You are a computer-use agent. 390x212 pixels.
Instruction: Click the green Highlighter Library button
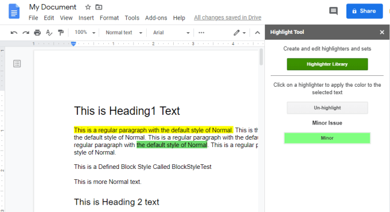(x=327, y=64)
